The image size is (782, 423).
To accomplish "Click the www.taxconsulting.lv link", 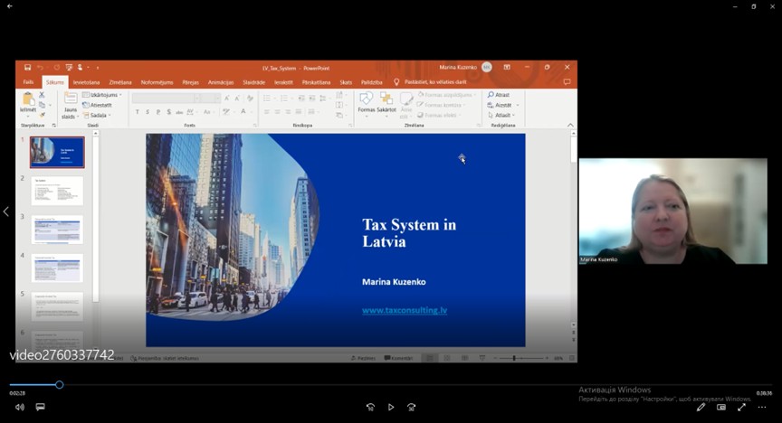I will coord(405,310).
